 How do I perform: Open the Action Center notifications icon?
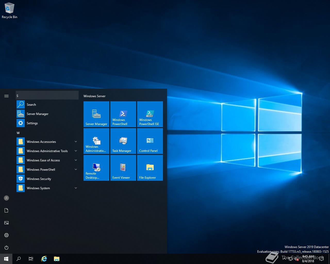coord(321,259)
